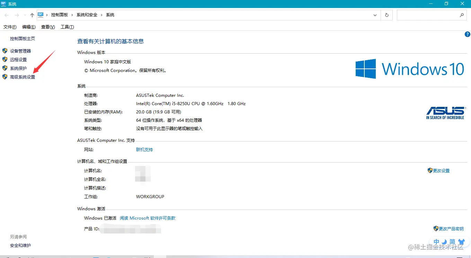The width and height of the screenshot is (471, 258).
Task: Click the 简 simplified Chinese indicator
Action: click(452, 242)
